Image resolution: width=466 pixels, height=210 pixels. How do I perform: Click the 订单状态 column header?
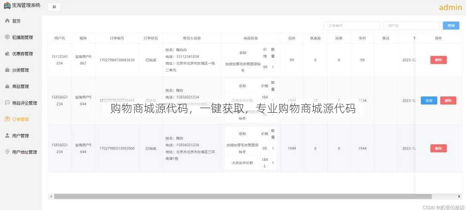tap(151, 38)
